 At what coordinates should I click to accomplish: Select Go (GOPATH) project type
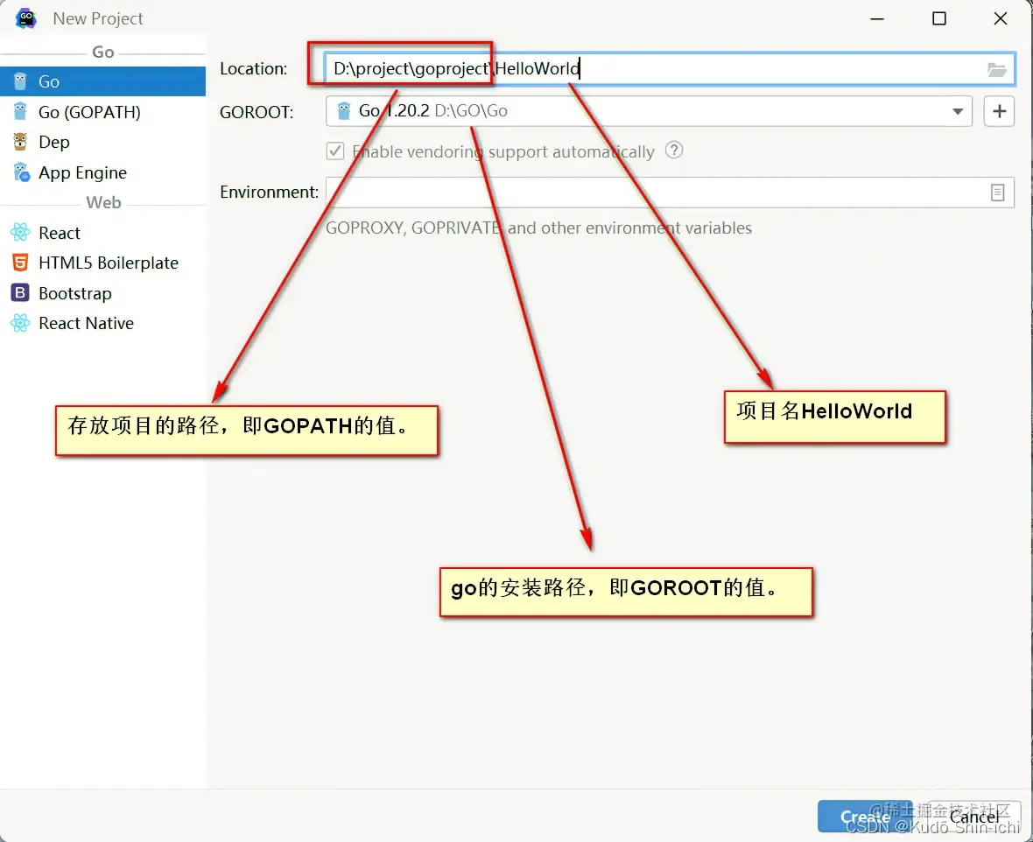(102, 112)
